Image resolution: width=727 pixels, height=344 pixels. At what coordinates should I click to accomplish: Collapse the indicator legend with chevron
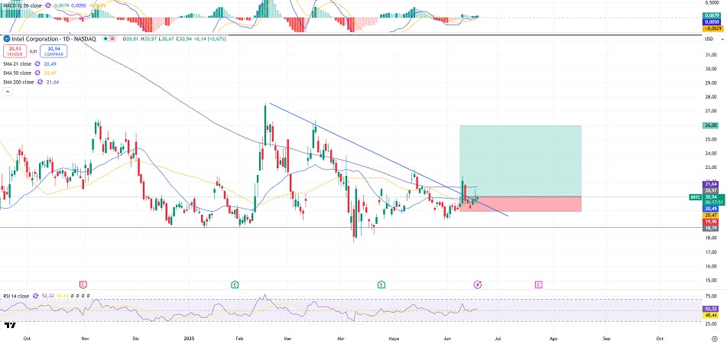pyautogui.click(x=8, y=92)
